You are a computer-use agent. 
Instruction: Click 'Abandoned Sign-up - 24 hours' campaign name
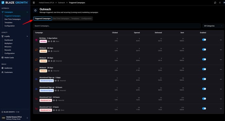[x=51, y=87]
